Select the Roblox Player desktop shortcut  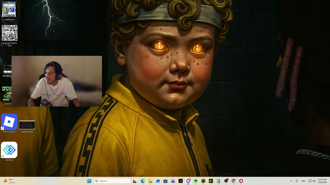point(9,124)
